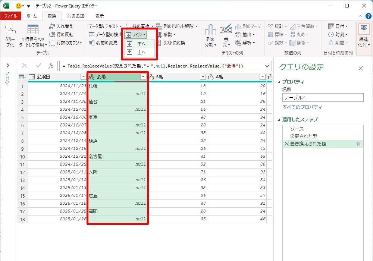This screenshot has height=261, width=373.
Task: Click the すべてのプロパティ link
Action: pyautogui.click(x=302, y=107)
